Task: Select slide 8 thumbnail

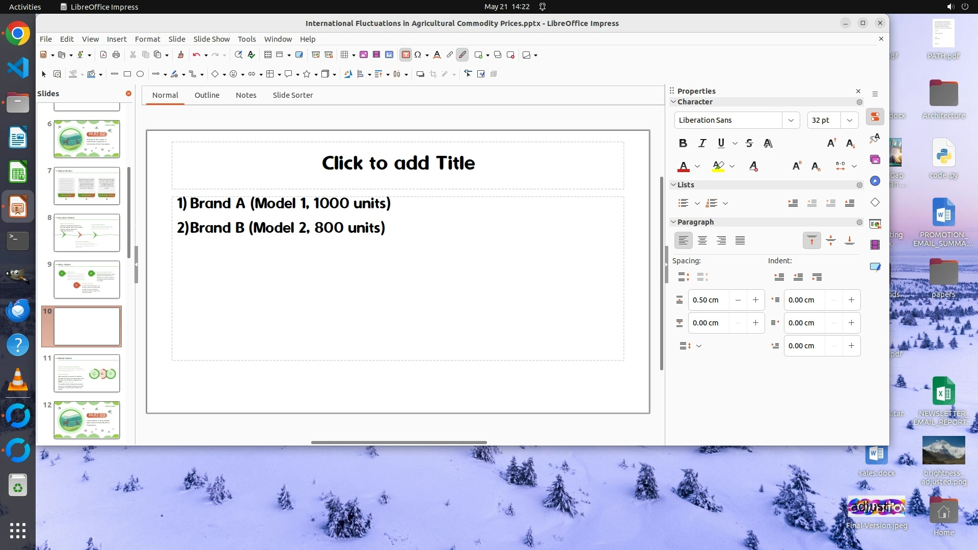Action: coord(87,233)
